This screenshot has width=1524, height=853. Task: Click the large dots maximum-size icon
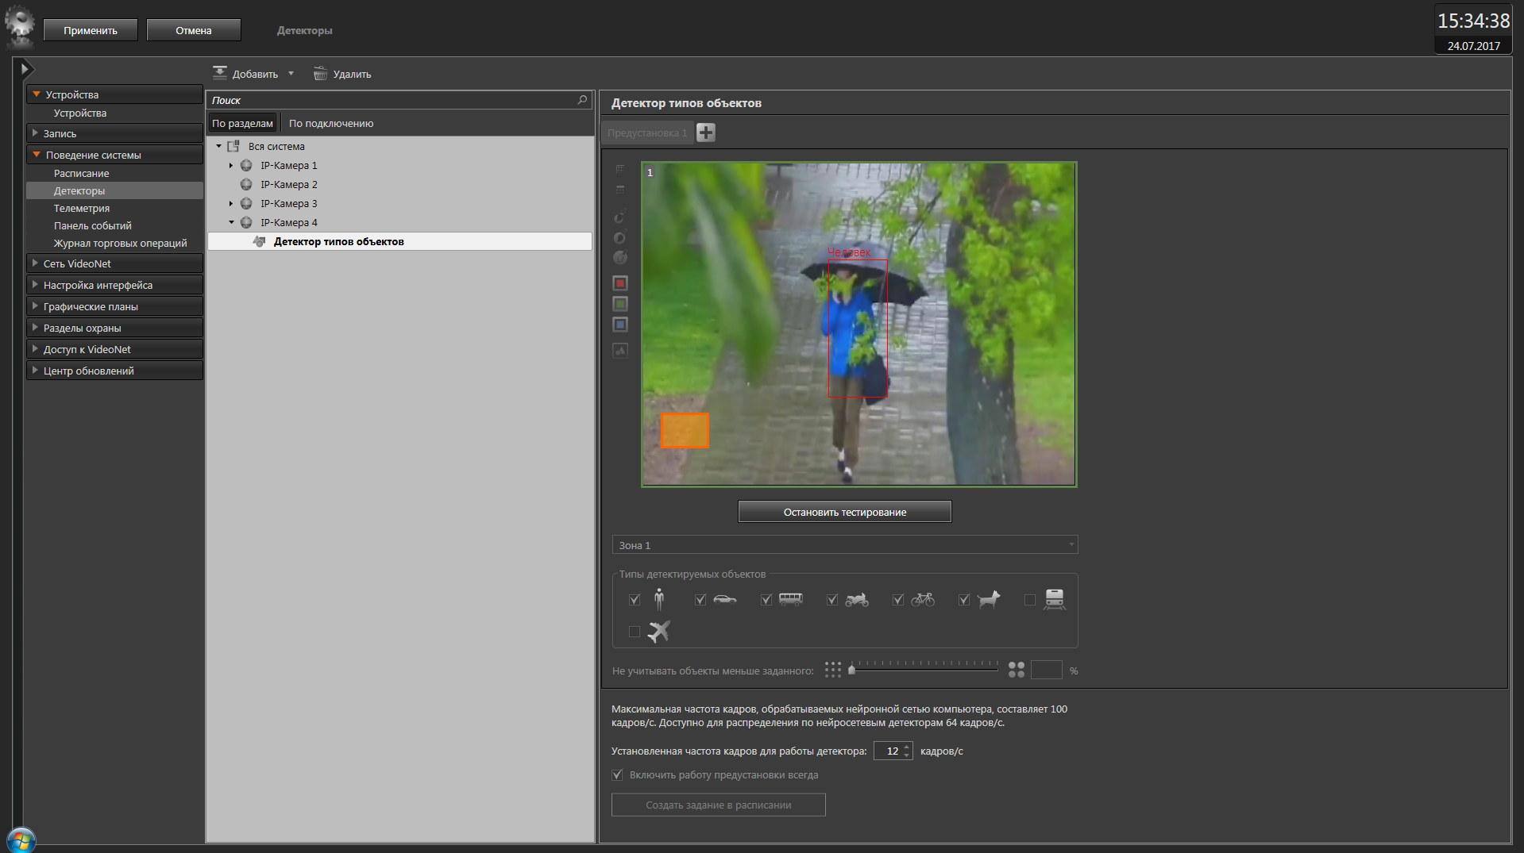pos(1017,670)
